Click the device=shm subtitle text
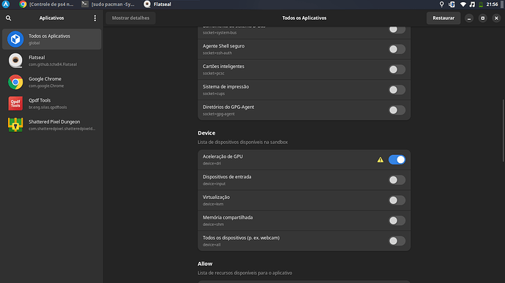The height and width of the screenshot is (283, 505). click(213, 224)
